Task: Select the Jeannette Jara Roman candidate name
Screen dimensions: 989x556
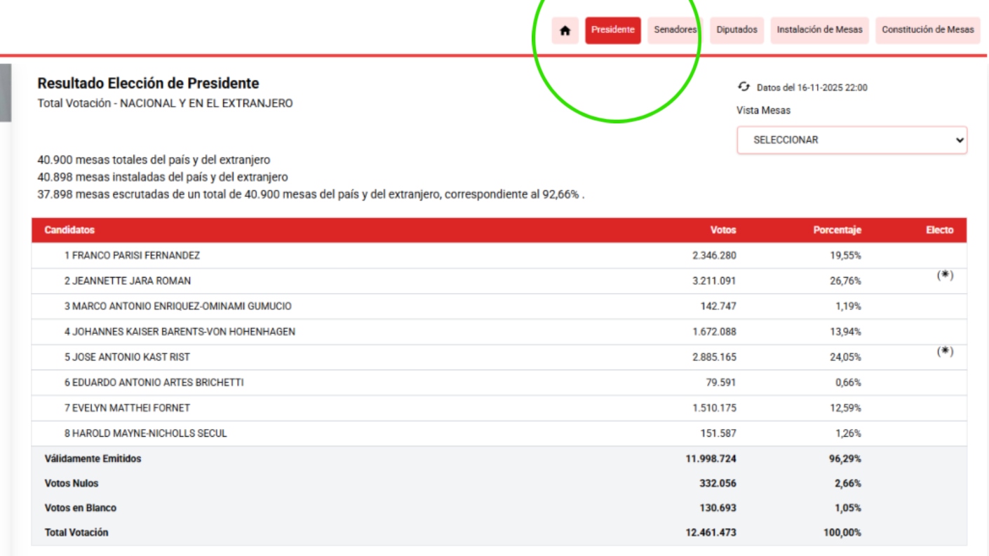Action: [128, 281]
